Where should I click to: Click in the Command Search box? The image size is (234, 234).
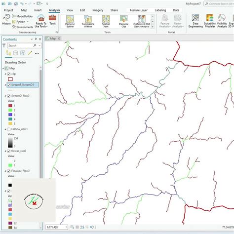[x=219, y=4]
